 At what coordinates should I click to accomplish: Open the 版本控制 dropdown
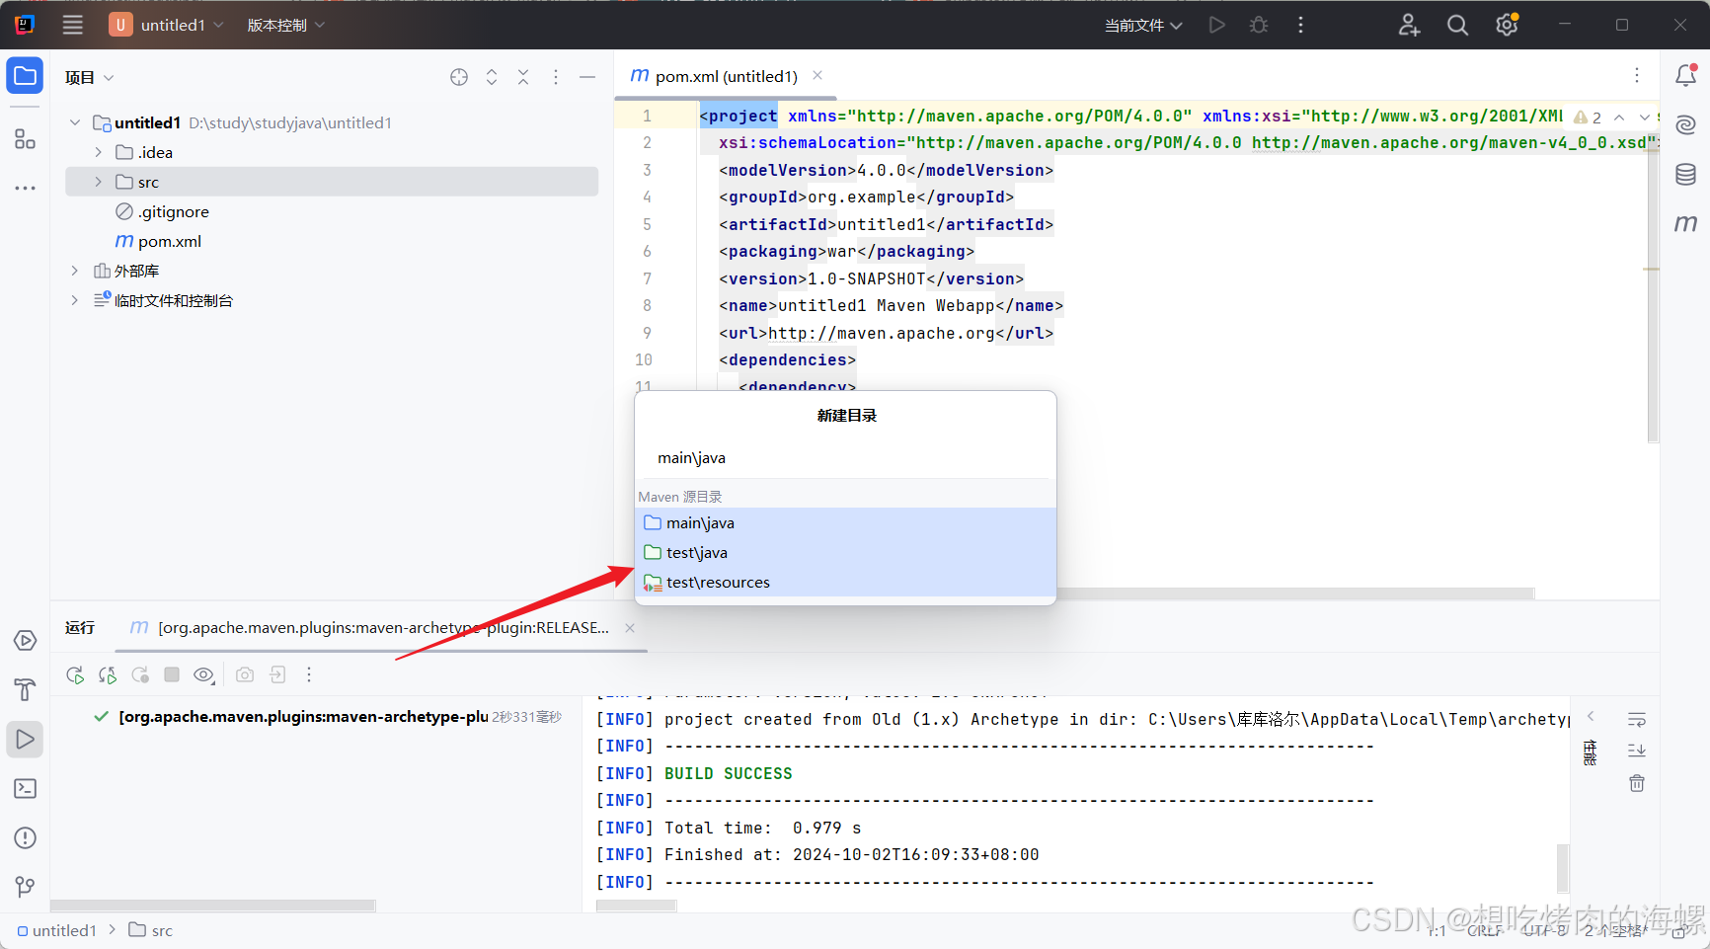tap(285, 25)
